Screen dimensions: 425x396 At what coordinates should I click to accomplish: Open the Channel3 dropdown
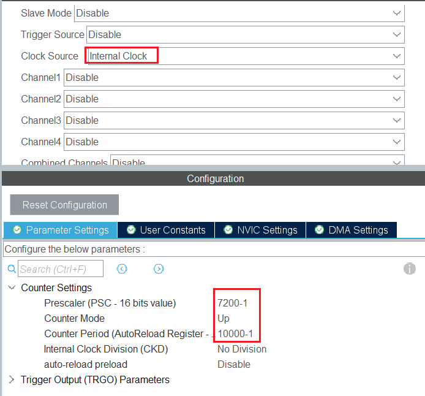(233, 120)
